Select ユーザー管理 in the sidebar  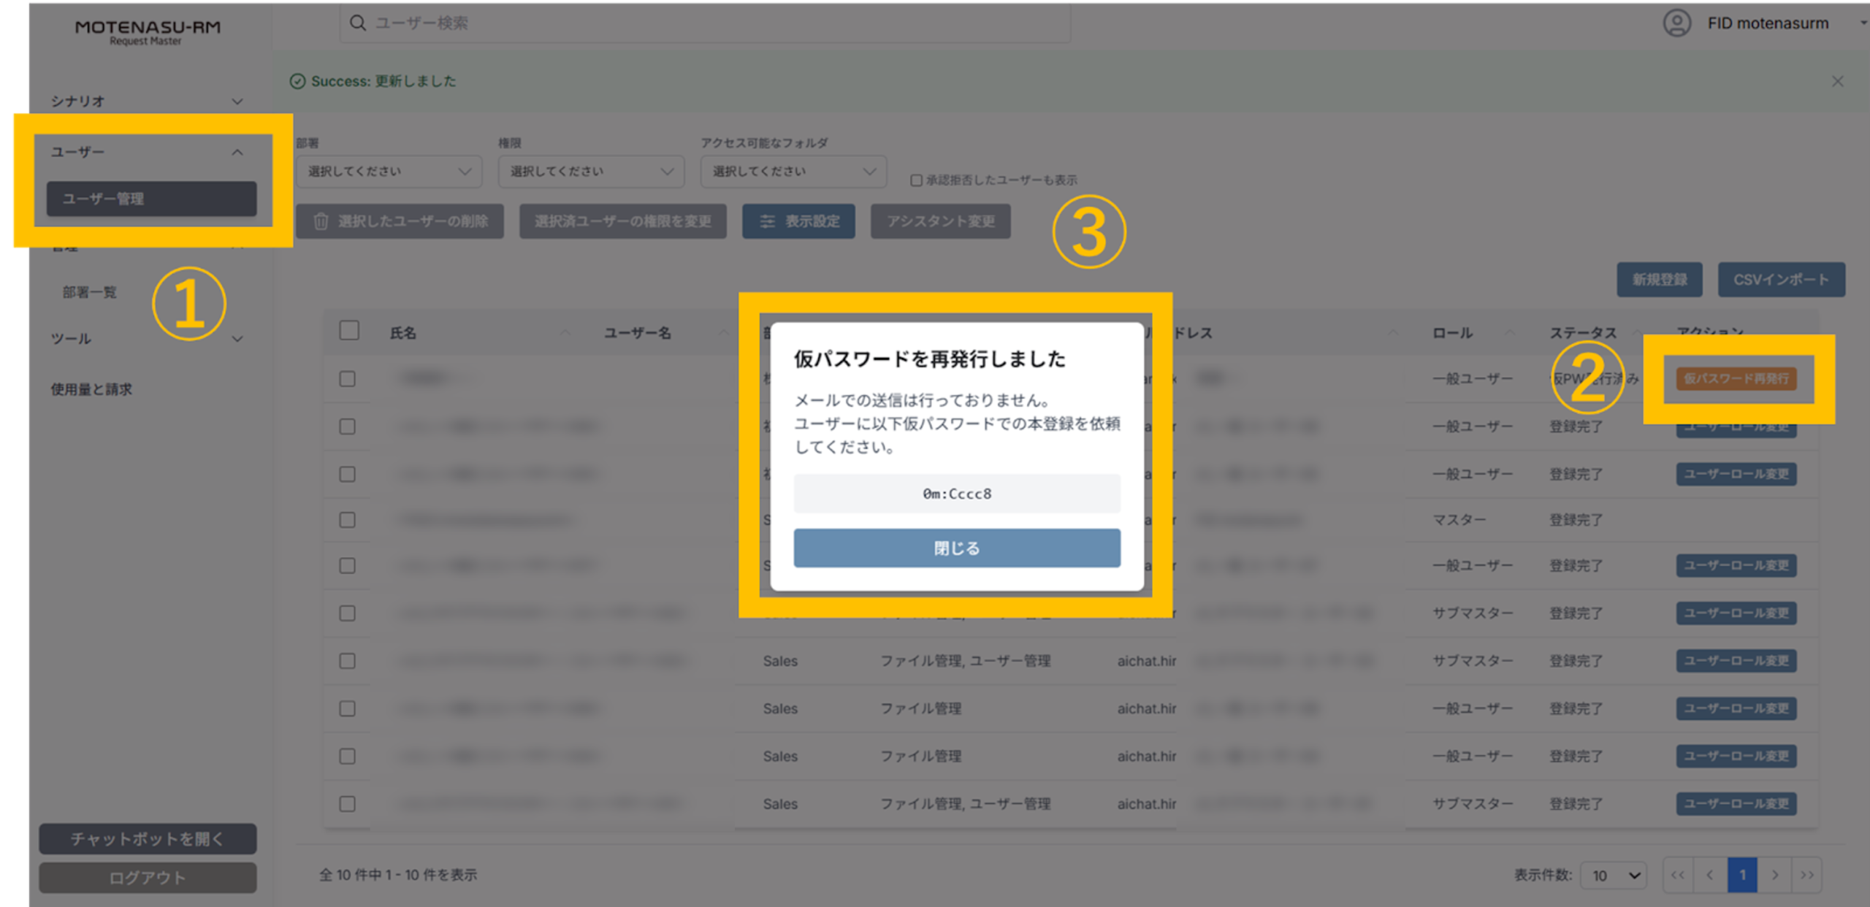(x=151, y=199)
